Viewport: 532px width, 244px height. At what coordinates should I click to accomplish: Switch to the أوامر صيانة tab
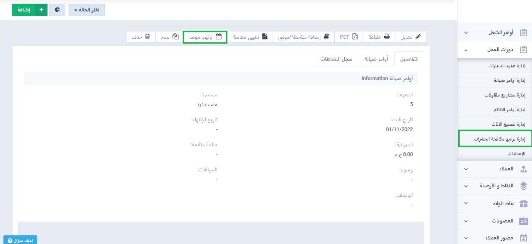376,59
